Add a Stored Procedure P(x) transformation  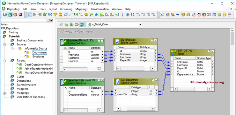[76, 15]
